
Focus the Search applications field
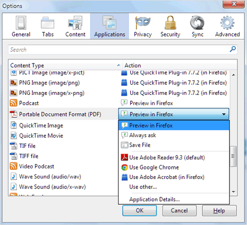point(123,49)
